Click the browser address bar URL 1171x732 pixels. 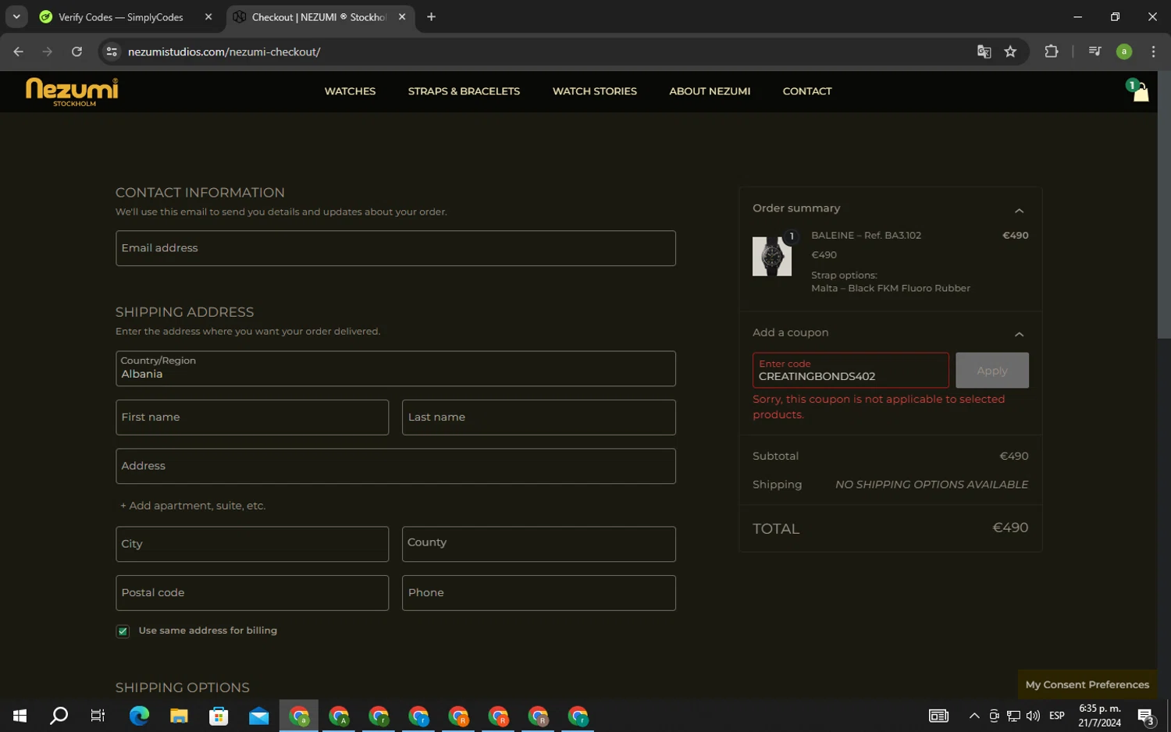pos(224,52)
